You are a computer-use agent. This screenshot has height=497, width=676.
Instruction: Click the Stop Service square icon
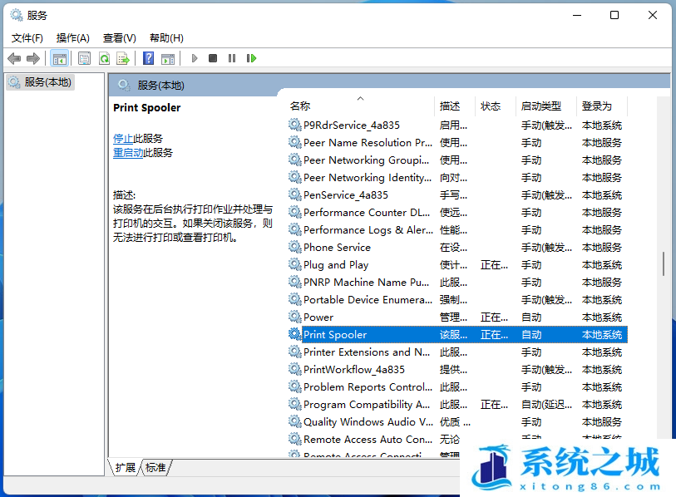pyautogui.click(x=213, y=58)
